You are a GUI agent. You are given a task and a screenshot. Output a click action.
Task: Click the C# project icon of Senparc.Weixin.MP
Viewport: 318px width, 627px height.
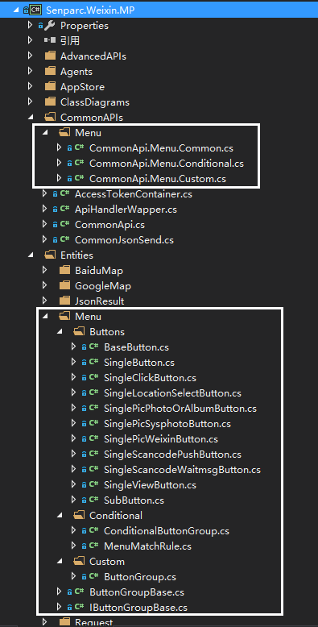coord(36,10)
